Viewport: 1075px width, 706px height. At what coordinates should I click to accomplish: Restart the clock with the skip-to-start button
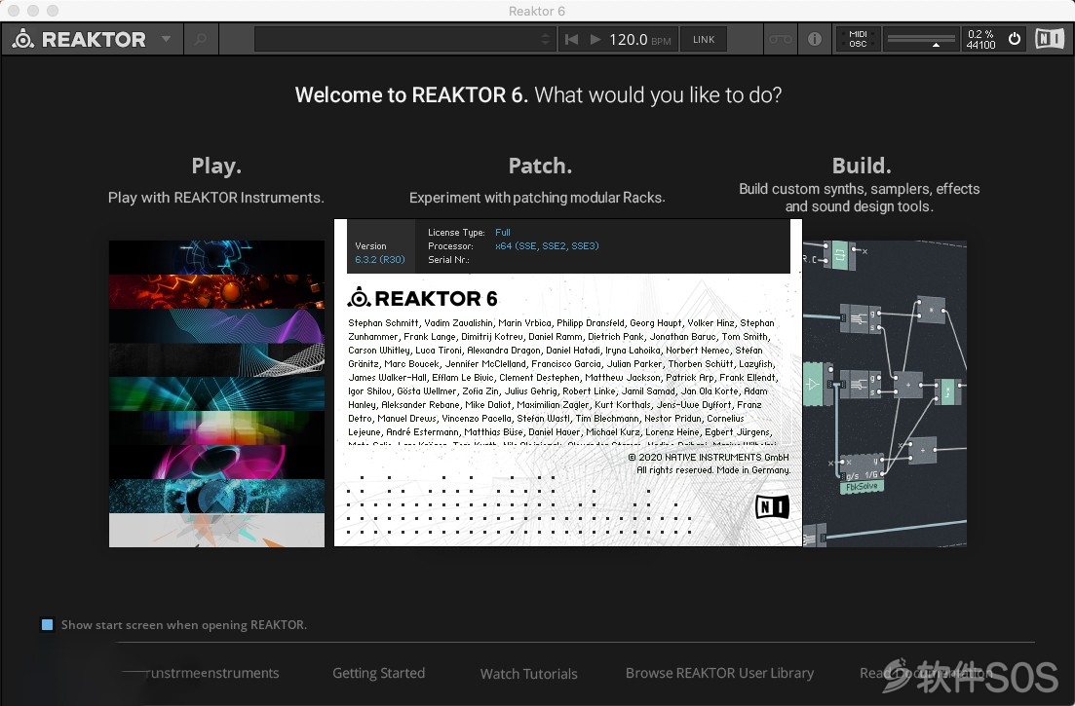571,39
